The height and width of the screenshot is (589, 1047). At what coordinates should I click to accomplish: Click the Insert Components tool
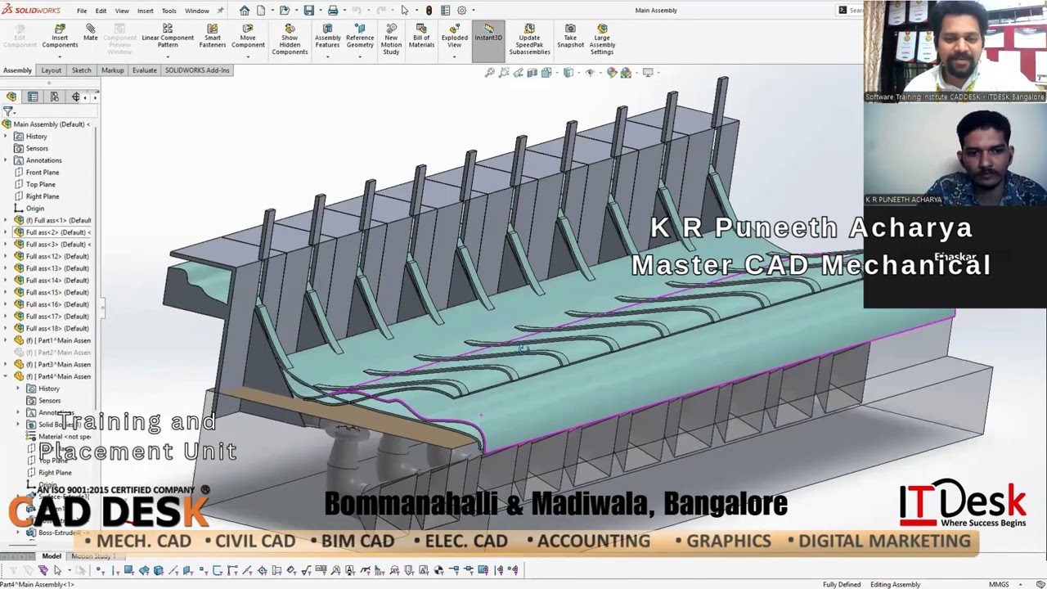[60, 35]
